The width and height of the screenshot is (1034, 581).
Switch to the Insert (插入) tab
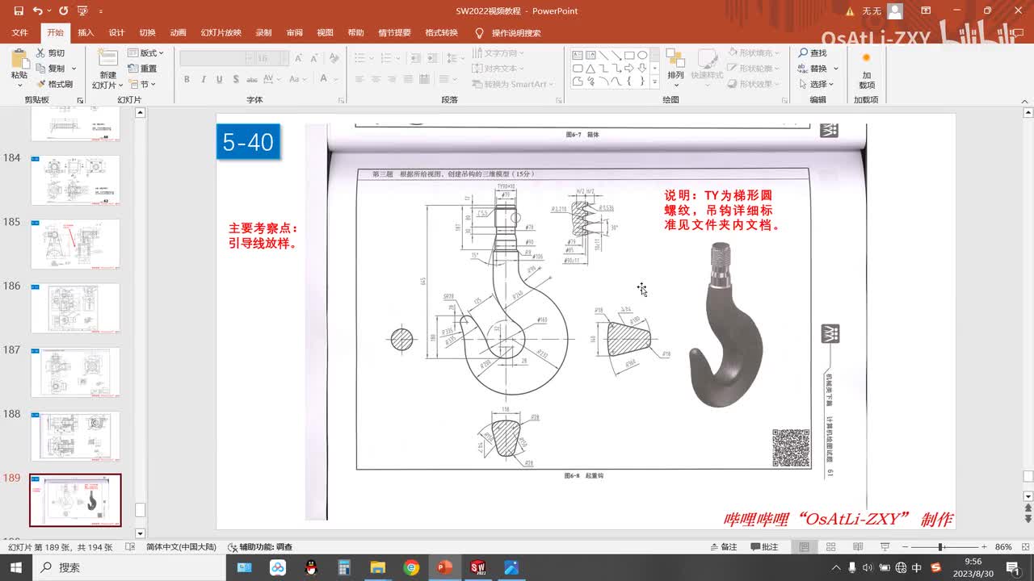tap(86, 33)
